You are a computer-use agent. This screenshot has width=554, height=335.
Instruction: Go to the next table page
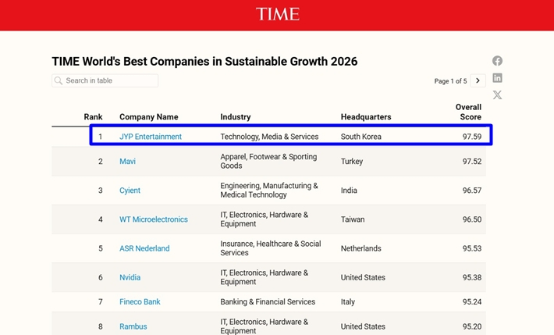pos(478,80)
